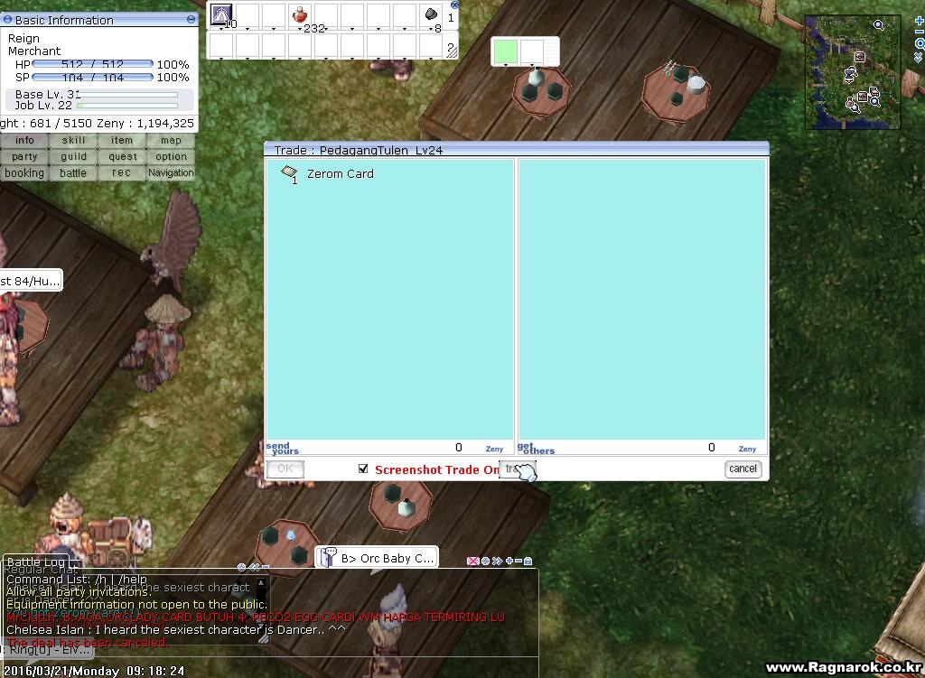
Task: Click the round options icon above the chat window
Action: pyautogui.click(x=485, y=561)
